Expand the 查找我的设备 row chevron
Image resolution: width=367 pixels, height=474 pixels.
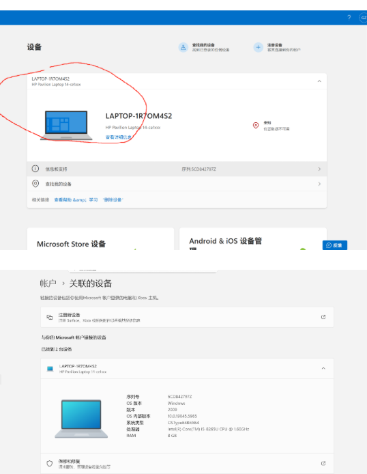click(319, 184)
